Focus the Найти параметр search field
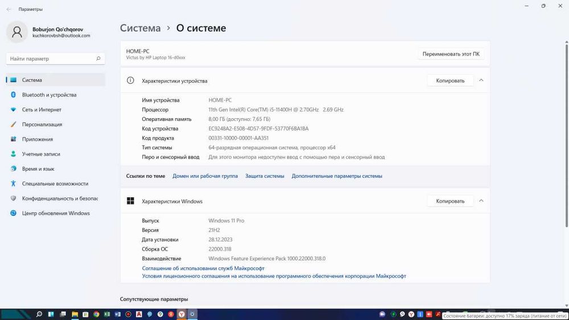569x320 pixels. click(x=56, y=59)
